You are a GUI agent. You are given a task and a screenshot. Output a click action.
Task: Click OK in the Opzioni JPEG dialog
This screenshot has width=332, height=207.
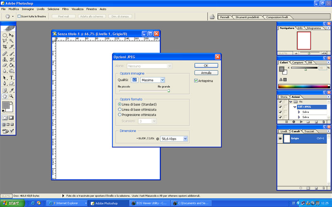point(206,65)
